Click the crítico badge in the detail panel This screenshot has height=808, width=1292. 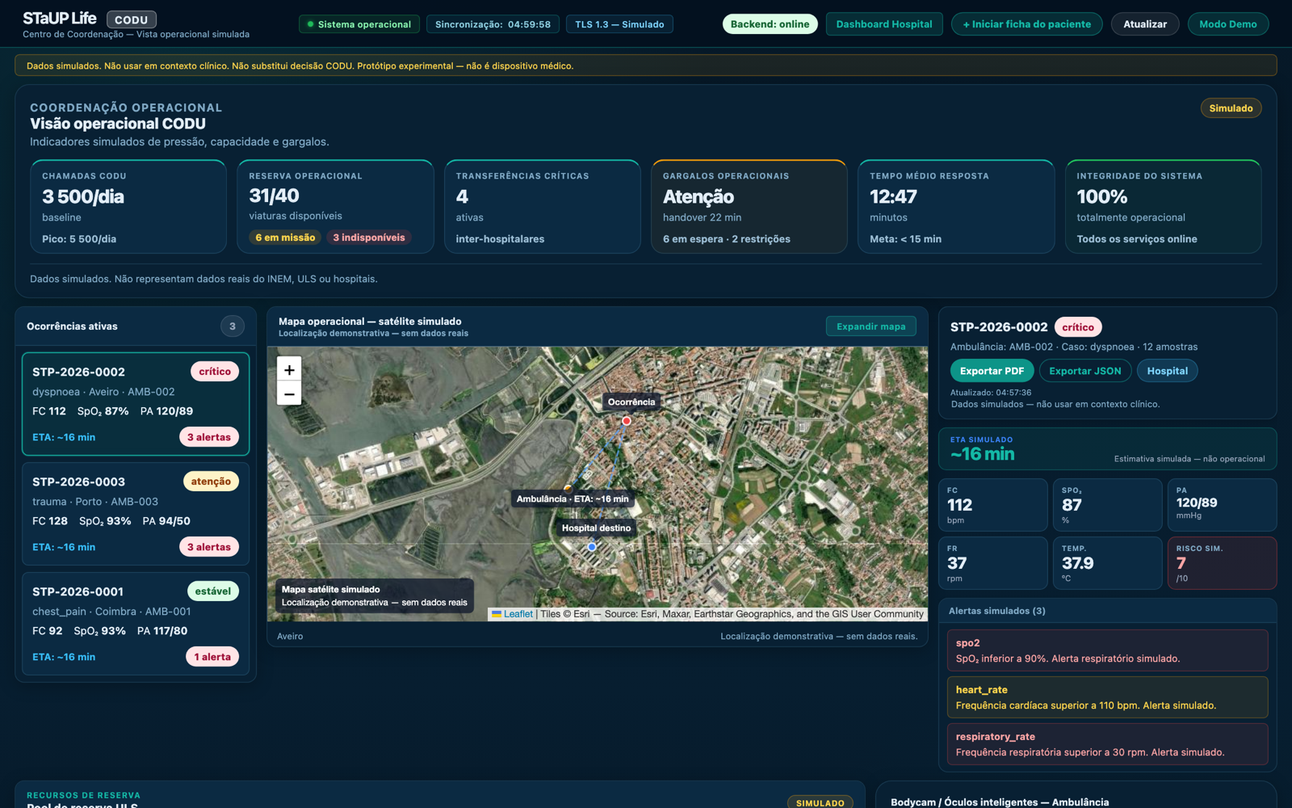1078,327
